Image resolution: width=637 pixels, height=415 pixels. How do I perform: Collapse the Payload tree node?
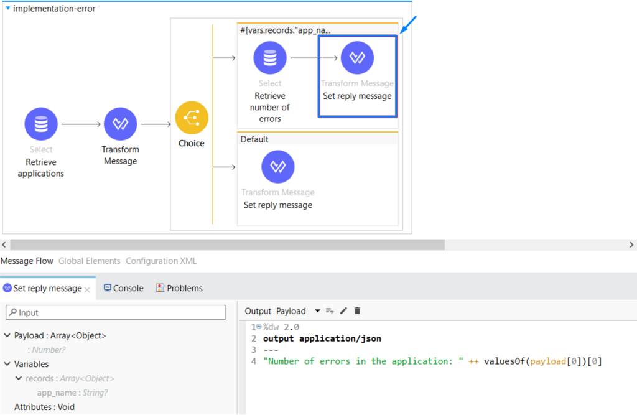click(7, 336)
